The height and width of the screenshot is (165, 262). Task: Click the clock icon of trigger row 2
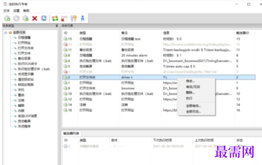pyautogui.click(x=66, y=146)
